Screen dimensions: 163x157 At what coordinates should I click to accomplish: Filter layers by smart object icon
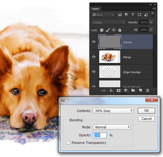[146, 15]
